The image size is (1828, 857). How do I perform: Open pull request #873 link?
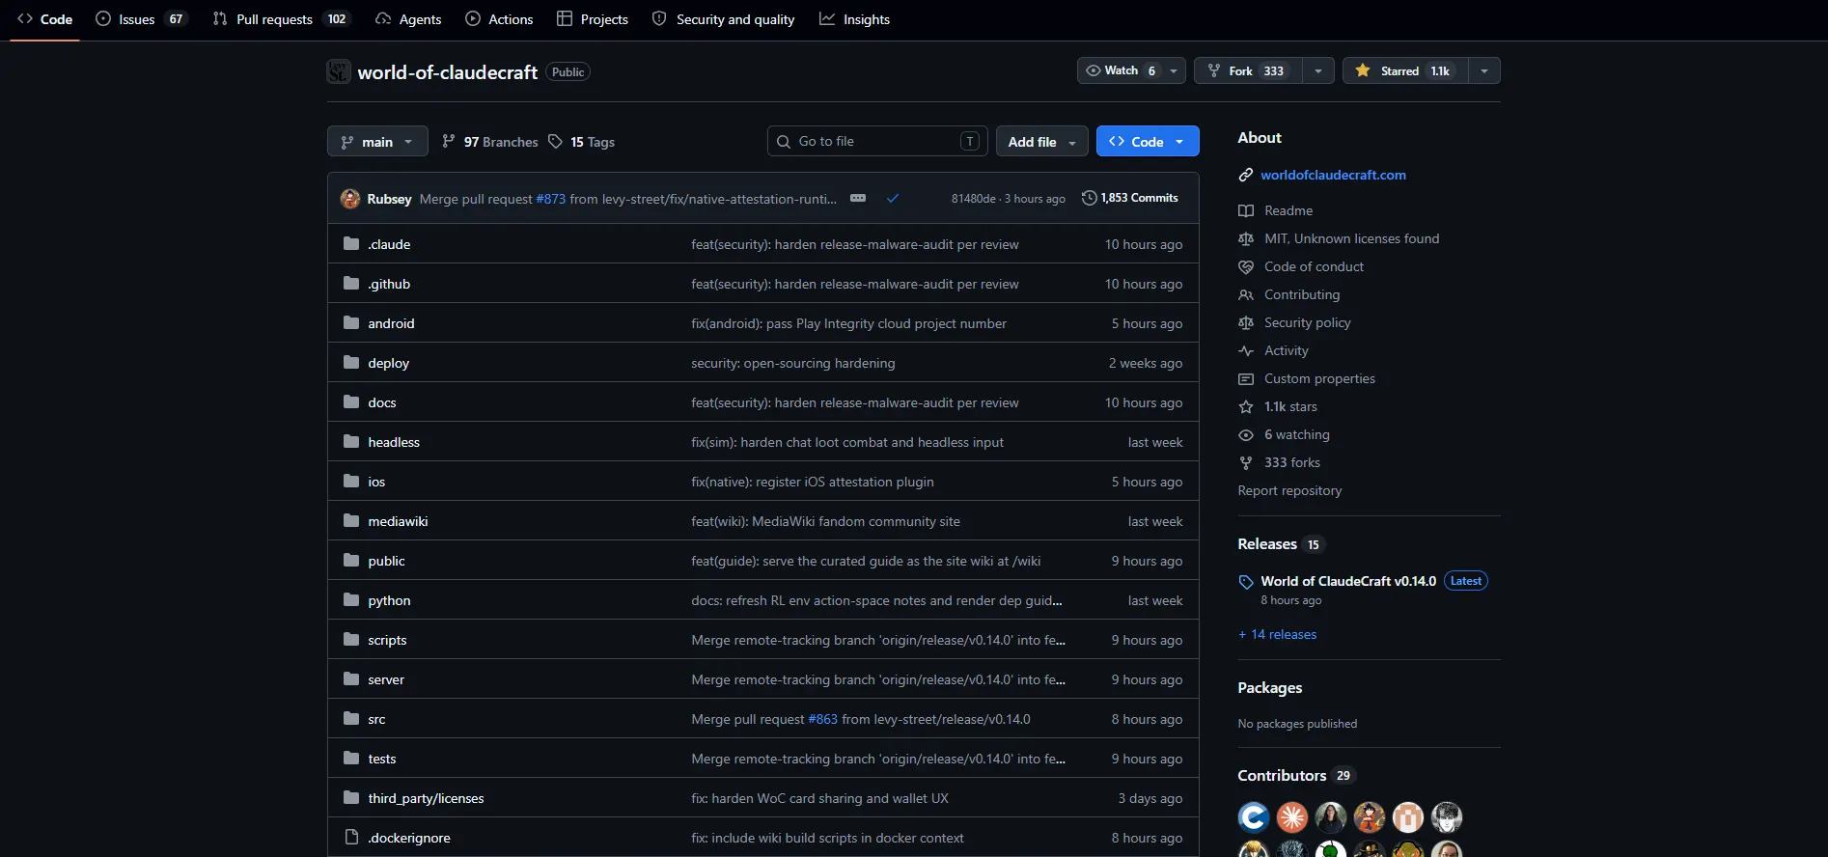551,199
